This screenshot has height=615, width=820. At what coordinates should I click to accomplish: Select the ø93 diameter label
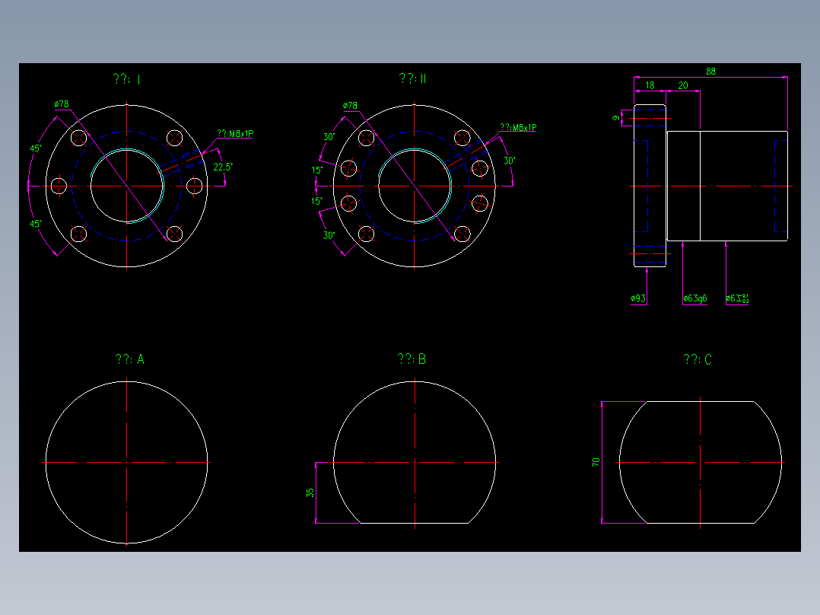coord(638,298)
